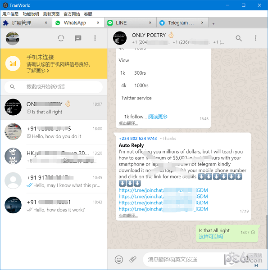The image size is (268, 270).
Task: Focus the 搜索或开始新对话 search field
Action: pyautogui.click(x=54, y=87)
